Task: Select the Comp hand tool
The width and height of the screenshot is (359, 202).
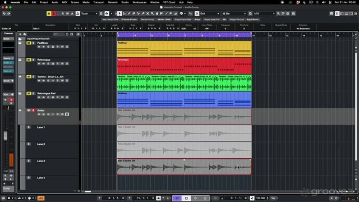Action: pos(157,13)
